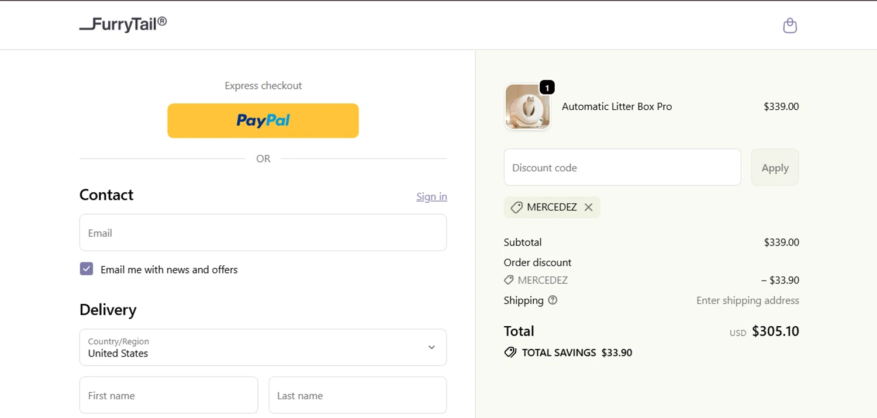Open the Country/Region dropdown
The image size is (877, 418).
(263, 347)
